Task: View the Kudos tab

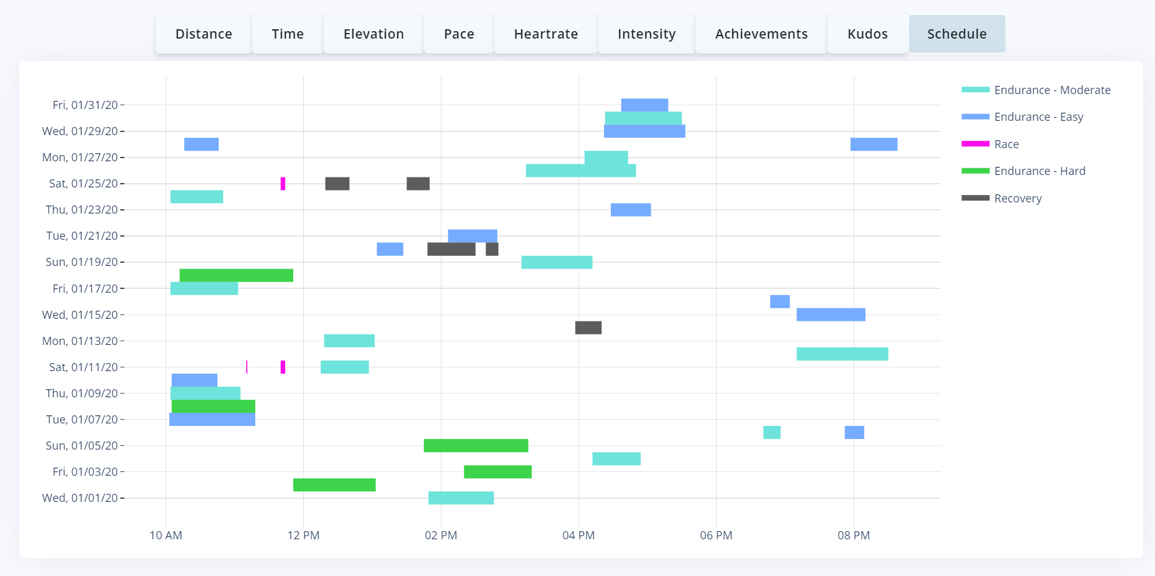Action: [867, 34]
